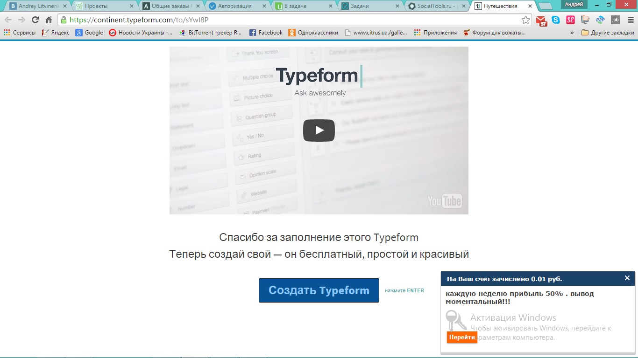The height and width of the screenshot is (358, 638).
Task: Open the Новости Украины bookmark
Action: coord(141,33)
